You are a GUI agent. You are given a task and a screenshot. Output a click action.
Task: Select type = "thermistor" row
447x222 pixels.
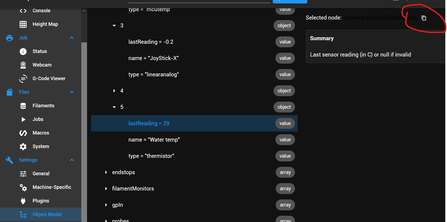pos(194,156)
